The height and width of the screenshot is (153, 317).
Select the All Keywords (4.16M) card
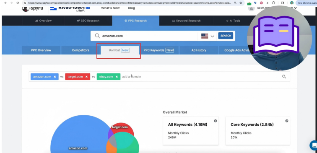click(191, 130)
